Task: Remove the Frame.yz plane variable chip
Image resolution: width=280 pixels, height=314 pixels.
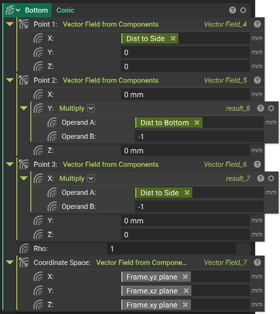Action: coord(185,277)
